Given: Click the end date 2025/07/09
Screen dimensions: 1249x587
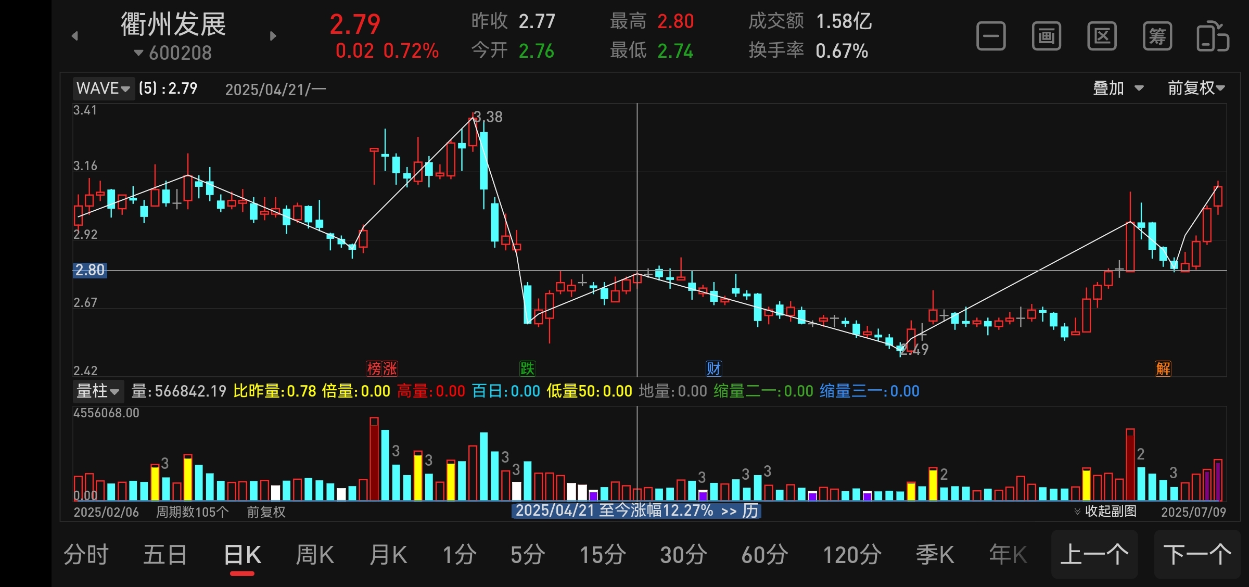Looking at the screenshot, I should click(1193, 512).
